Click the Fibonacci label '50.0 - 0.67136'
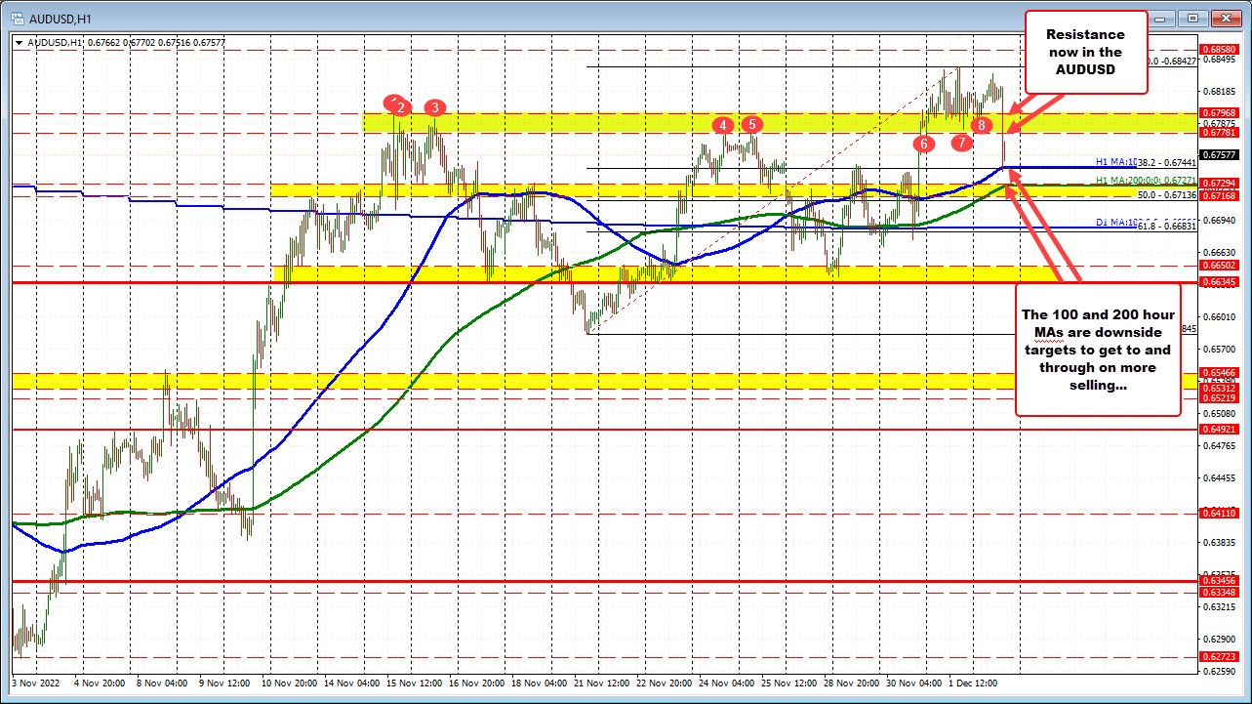Image resolution: width=1252 pixels, height=704 pixels. [x=1166, y=195]
